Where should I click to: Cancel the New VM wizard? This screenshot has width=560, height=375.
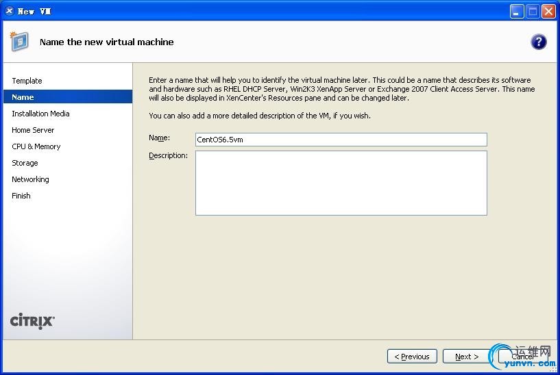[x=522, y=357]
